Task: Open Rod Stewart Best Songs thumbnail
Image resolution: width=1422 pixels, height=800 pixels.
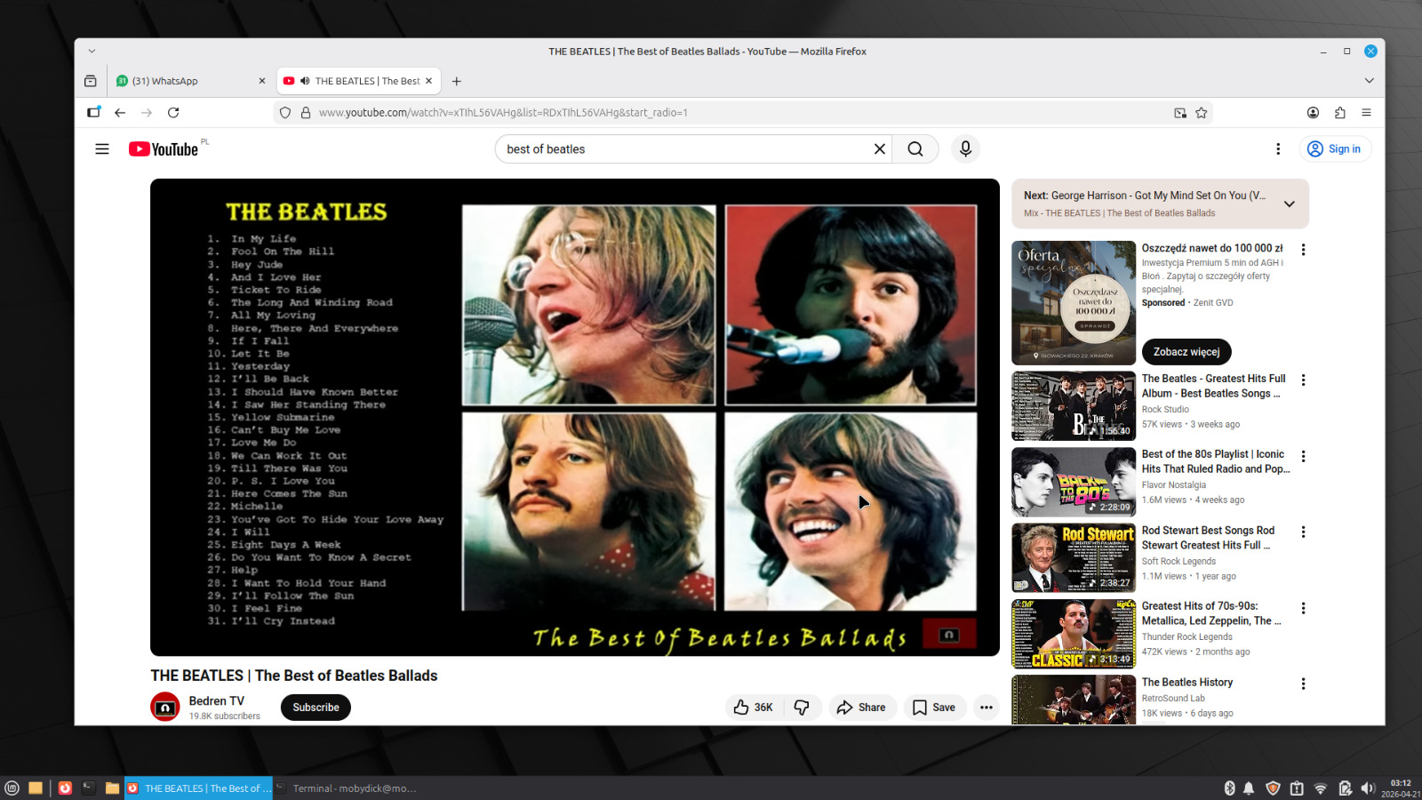Action: [1074, 557]
